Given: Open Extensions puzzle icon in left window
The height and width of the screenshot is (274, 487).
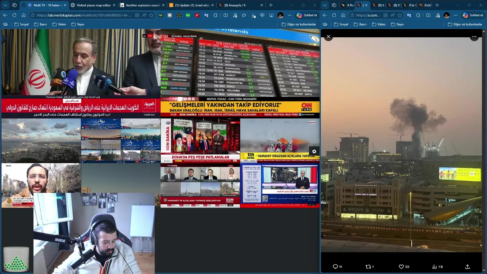Looking at the screenshot, I should click(215, 15).
